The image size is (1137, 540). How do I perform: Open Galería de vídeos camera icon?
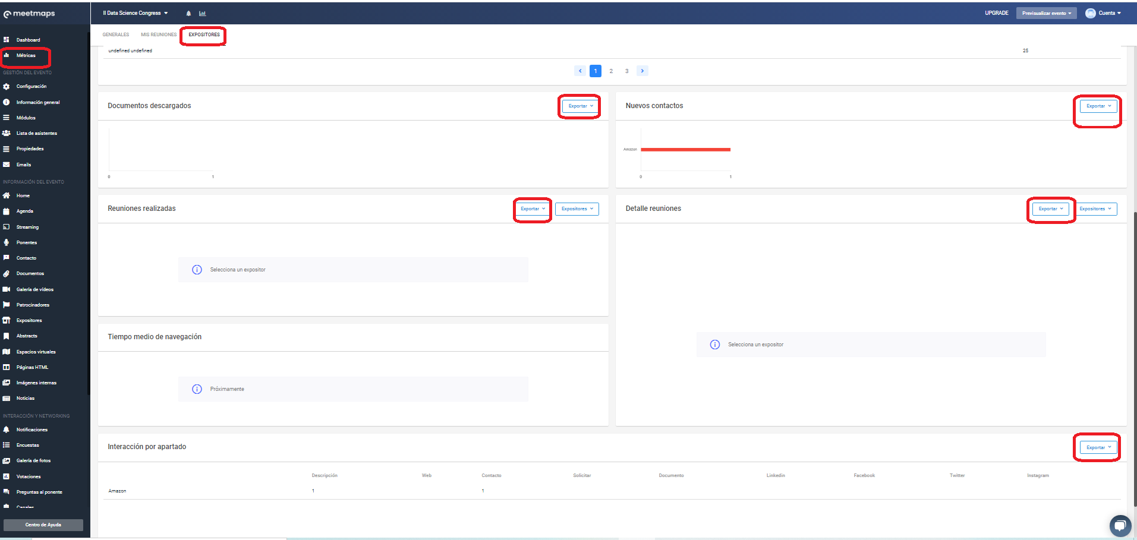click(x=7, y=289)
